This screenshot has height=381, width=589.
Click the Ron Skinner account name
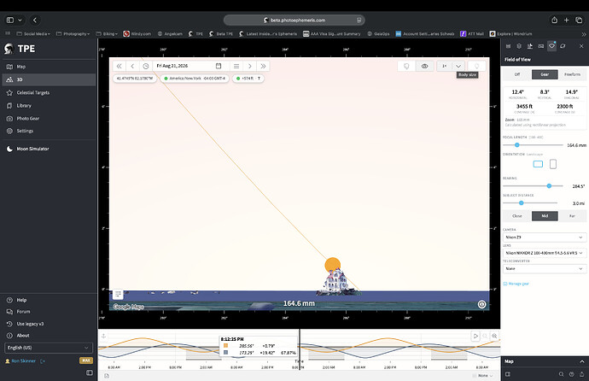point(23,360)
